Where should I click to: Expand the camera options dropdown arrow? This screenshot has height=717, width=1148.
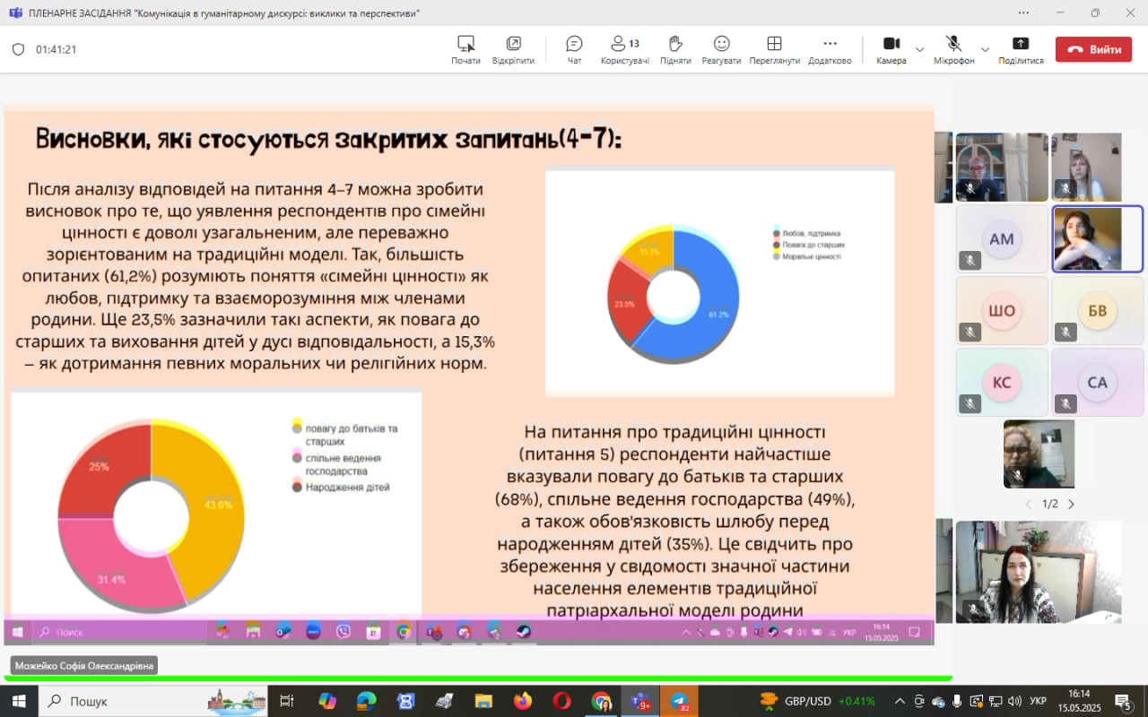pyautogui.click(x=919, y=49)
